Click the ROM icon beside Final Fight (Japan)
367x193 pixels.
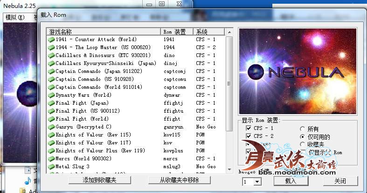click(51, 103)
